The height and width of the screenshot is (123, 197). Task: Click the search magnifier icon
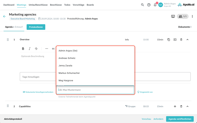pos(143,5)
